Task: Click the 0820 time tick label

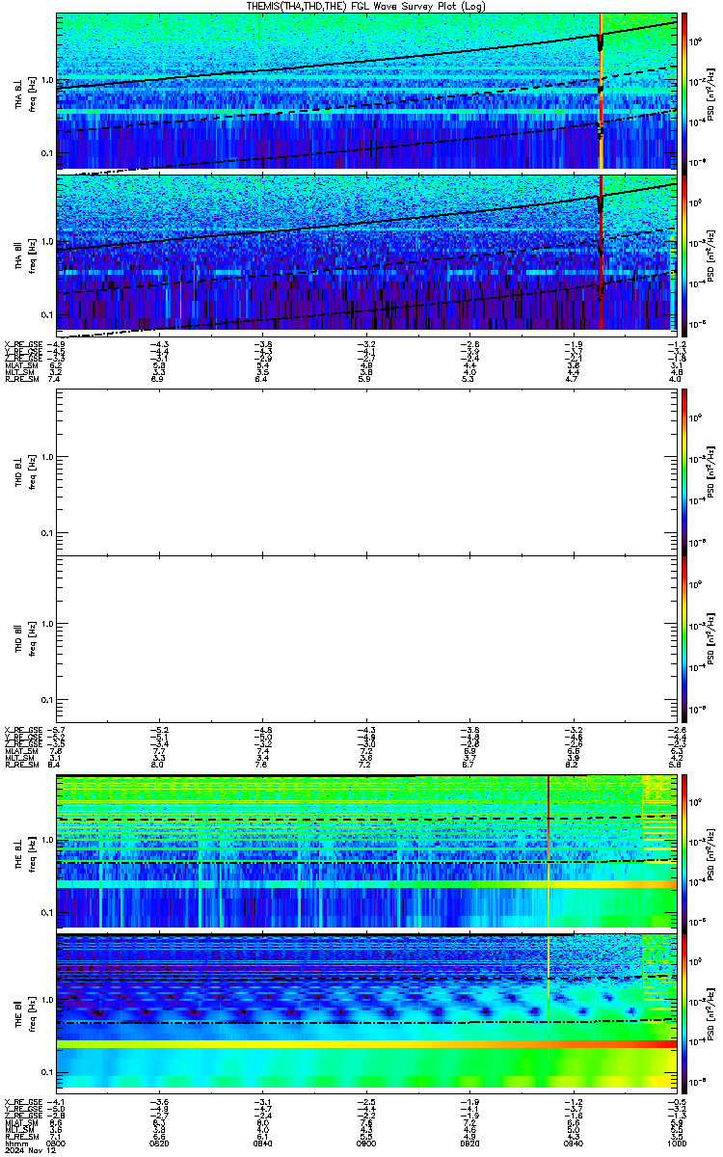Action: pos(160,1144)
